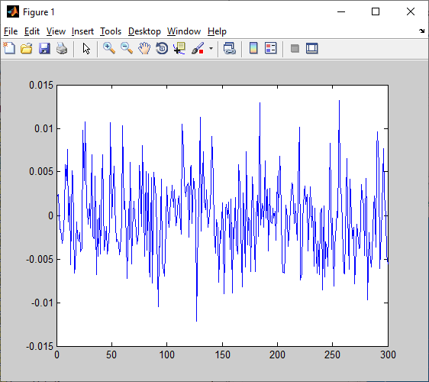Open a file with folder icon
The image size is (429, 382).
pyautogui.click(x=27, y=48)
